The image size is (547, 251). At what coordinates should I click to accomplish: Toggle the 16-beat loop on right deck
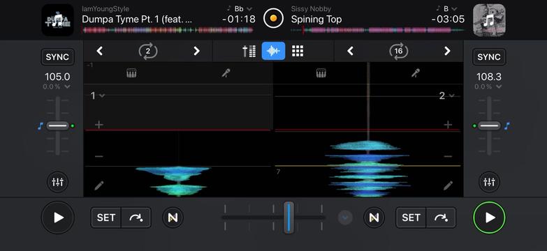pyautogui.click(x=398, y=51)
